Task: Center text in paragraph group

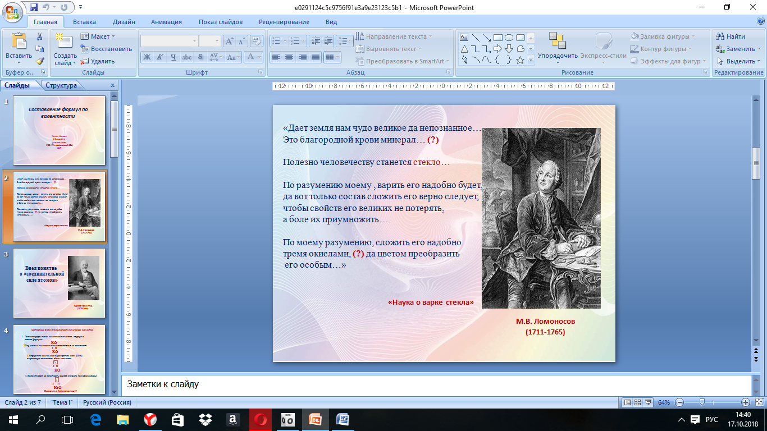Action: click(289, 57)
